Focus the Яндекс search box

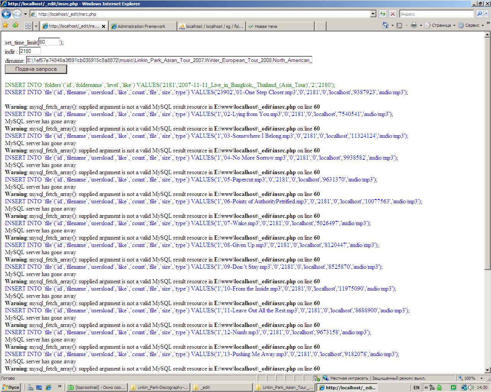tap(436, 14)
